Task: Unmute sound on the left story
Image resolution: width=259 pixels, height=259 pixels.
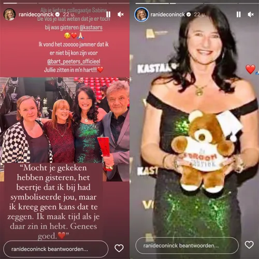Action: click(x=120, y=15)
